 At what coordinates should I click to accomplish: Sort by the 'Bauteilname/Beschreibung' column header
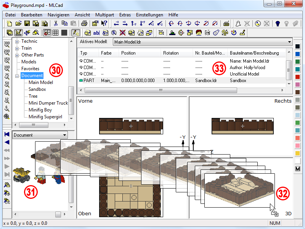click(x=256, y=53)
